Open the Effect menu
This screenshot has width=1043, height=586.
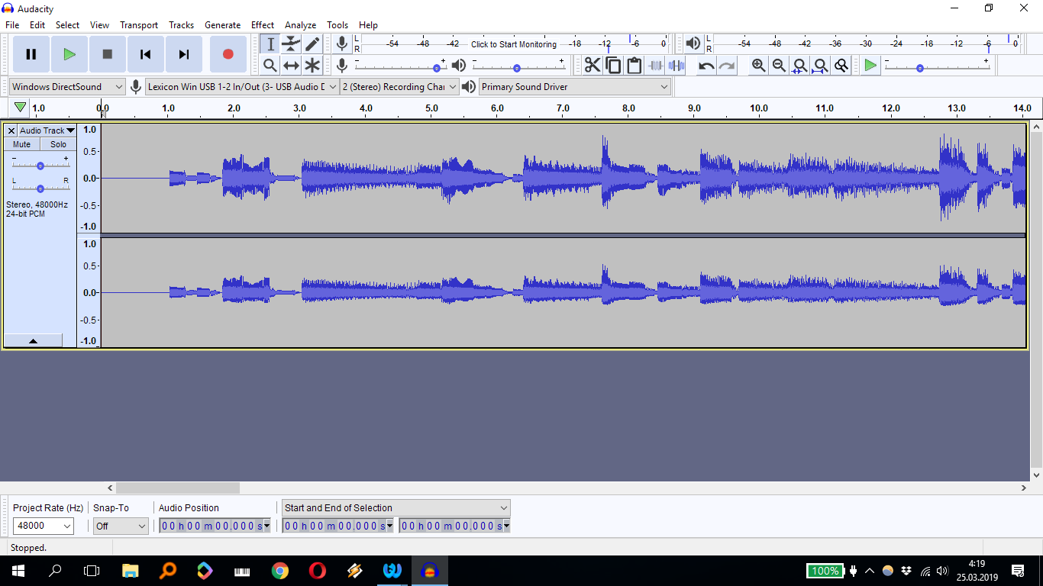click(263, 25)
